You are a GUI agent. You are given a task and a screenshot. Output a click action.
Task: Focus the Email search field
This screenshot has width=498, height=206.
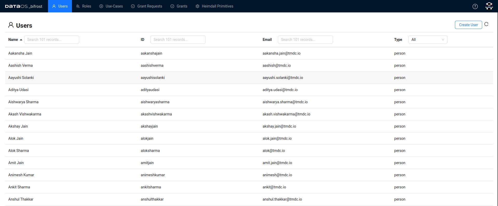305,40
